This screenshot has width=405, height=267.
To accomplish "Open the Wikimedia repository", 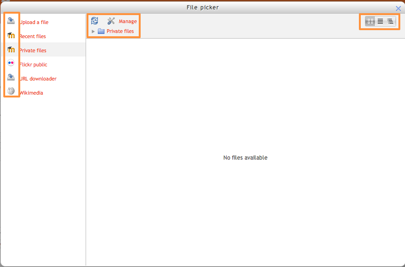I will point(31,93).
